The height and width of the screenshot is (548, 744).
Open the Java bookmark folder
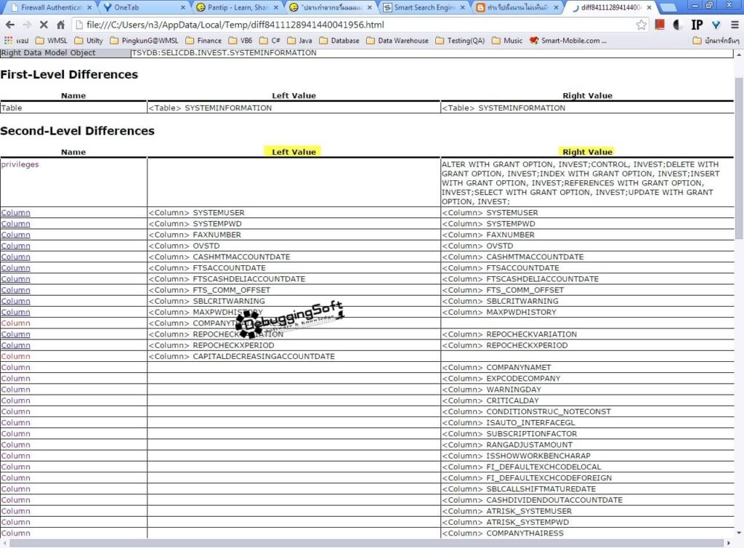299,41
